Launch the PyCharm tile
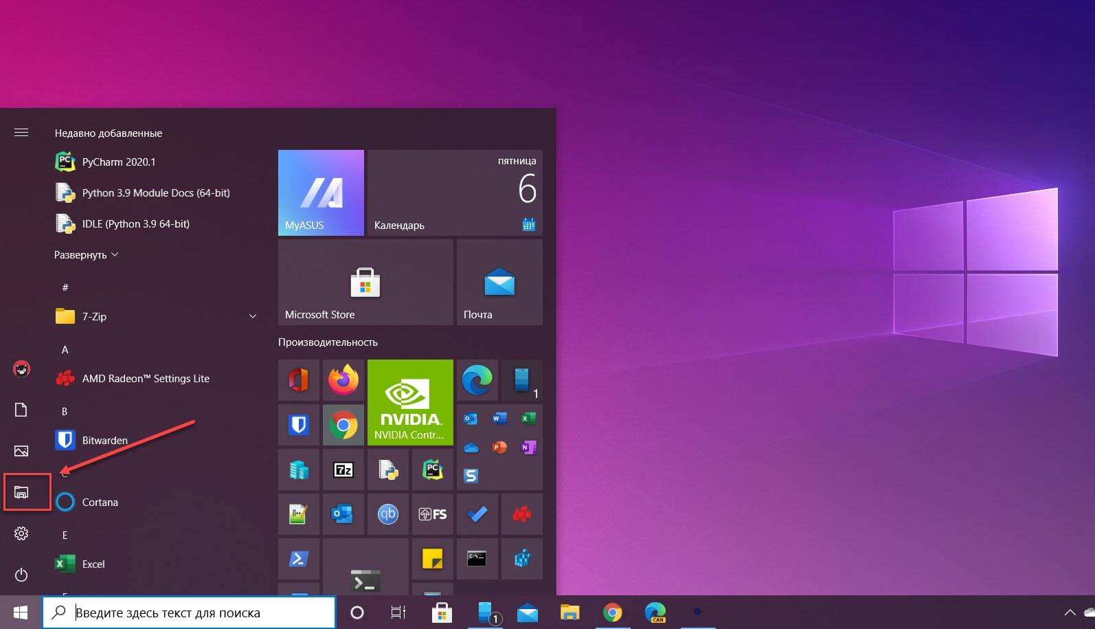The image size is (1095, 629). coord(433,470)
